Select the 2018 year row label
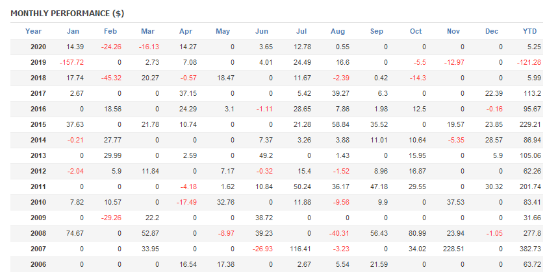 [38, 78]
